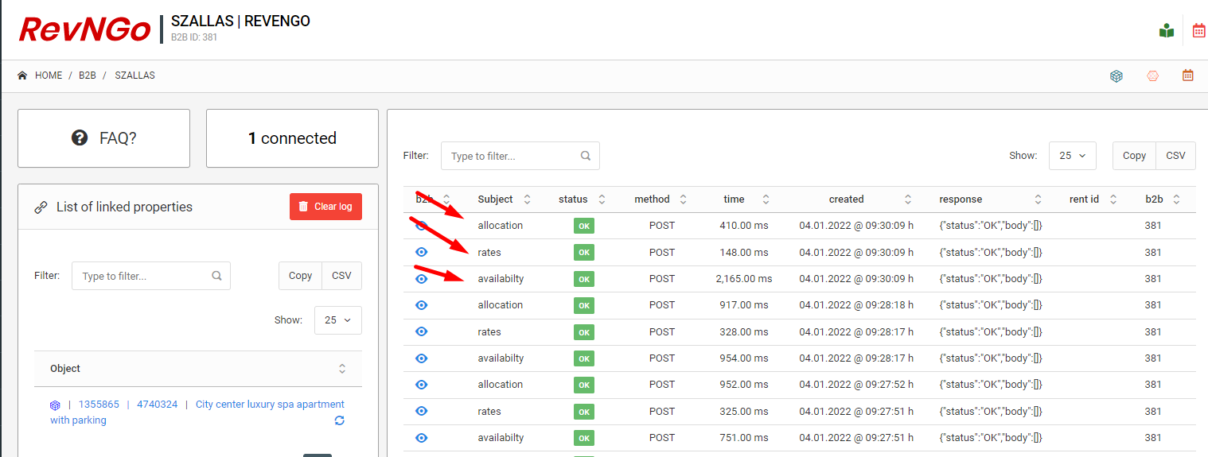Click the 751.00 ms time cell

[x=744, y=438]
